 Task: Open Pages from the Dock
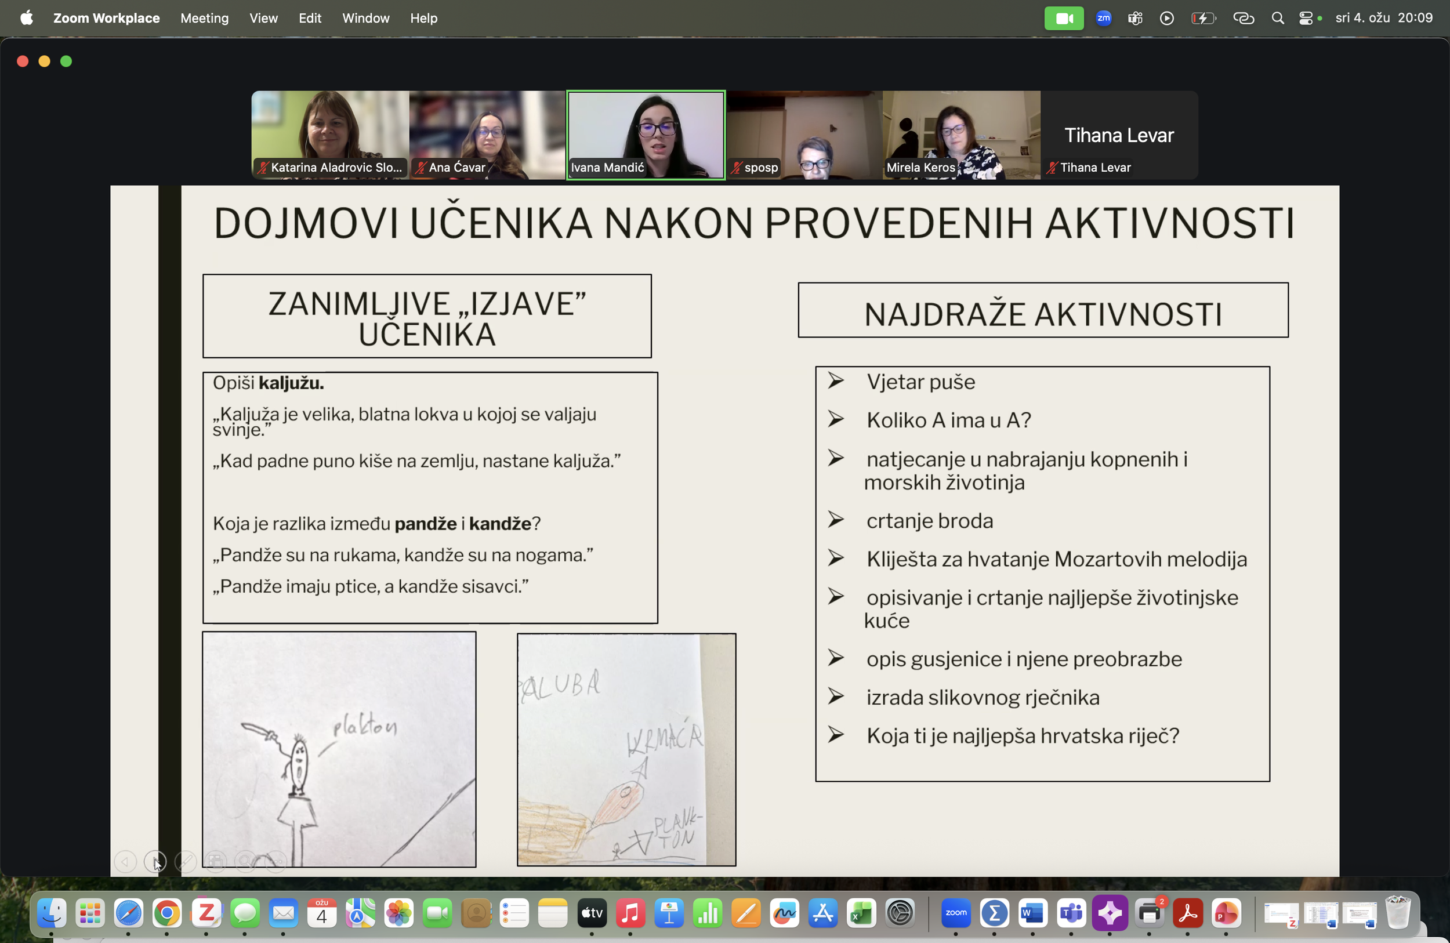[746, 912]
